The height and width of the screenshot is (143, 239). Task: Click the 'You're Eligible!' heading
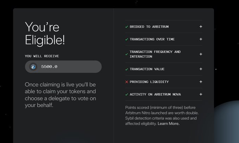(x=45, y=34)
